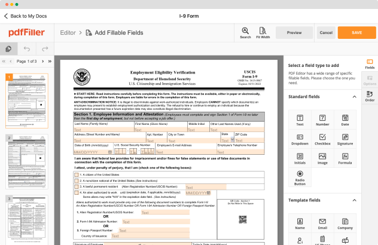Click the Employee's E-mail Address field
The image size is (378, 245).
point(186,152)
